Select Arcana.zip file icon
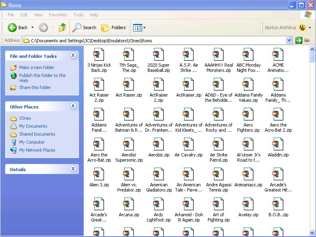Image resolution: width=316 pixels, height=237 pixels. pyautogui.click(x=129, y=204)
